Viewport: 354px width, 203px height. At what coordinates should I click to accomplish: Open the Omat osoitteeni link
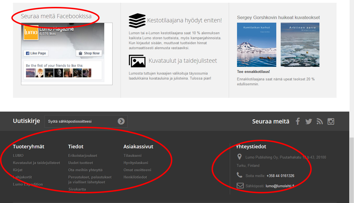[137, 170]
